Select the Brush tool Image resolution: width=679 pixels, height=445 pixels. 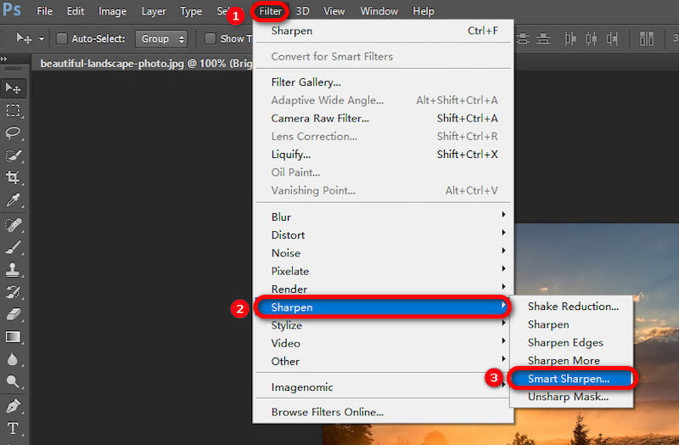[13, 247]
